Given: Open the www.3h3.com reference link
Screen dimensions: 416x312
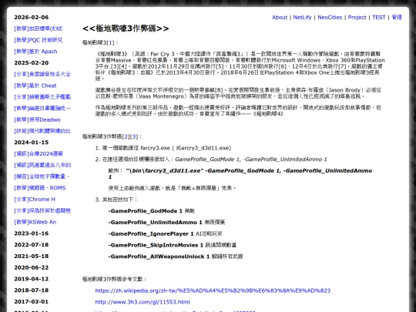Looking at the screenshot, I should (x=143, y=302).
